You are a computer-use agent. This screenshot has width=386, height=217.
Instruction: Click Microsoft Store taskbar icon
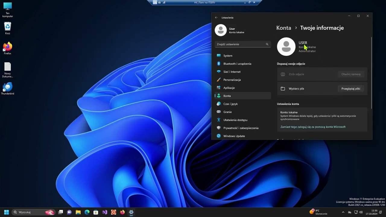(96, 212)
